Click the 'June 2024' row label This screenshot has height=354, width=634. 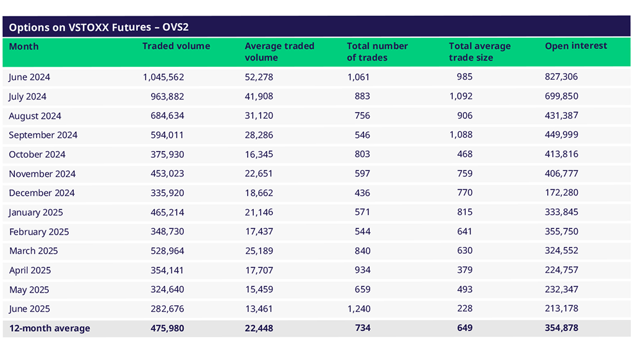click(x=29, y=77)
